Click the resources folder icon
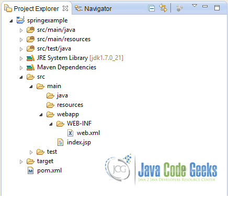 (x=50, y=105)
